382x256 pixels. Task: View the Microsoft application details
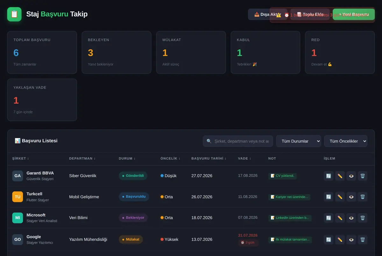351,218
